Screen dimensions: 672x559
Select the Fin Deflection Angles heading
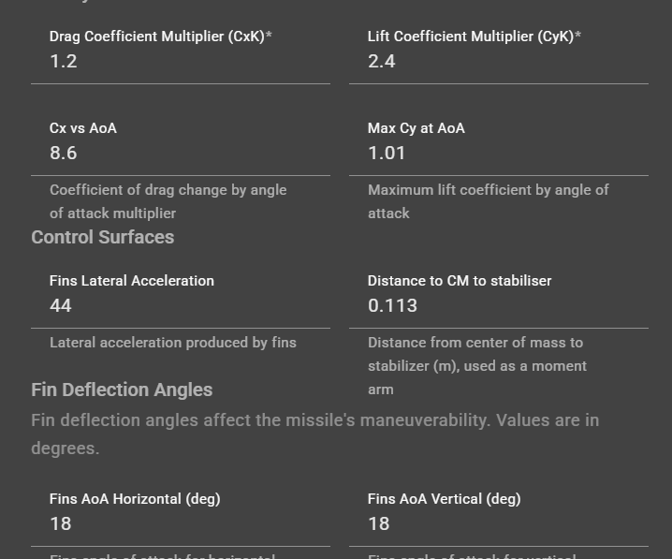[x=122, y=390]
